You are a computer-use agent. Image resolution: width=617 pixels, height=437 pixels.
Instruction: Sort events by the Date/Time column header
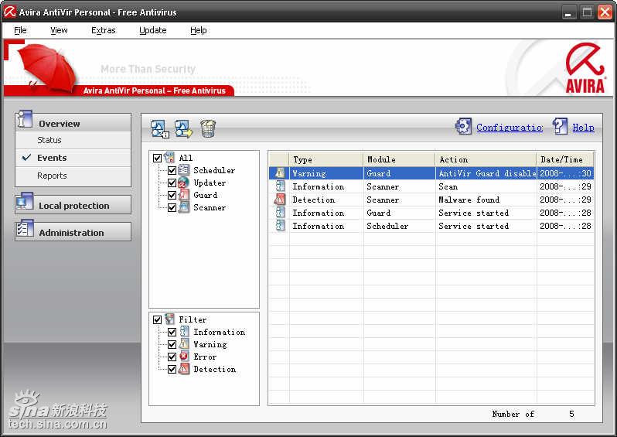(564, 159)
